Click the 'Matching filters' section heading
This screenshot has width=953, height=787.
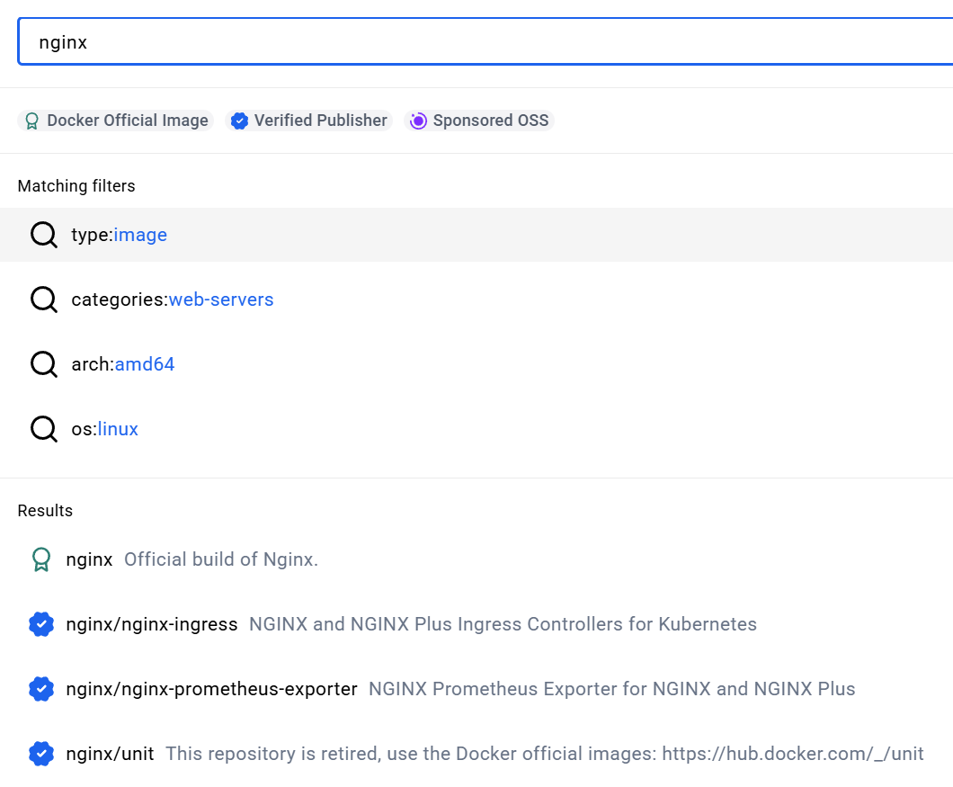coord(76,186)
